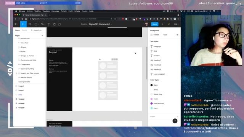The width and height of the screenshot is (244, 137).
Task: Click Drafts breadcrumb link
Action: (84, 24)
